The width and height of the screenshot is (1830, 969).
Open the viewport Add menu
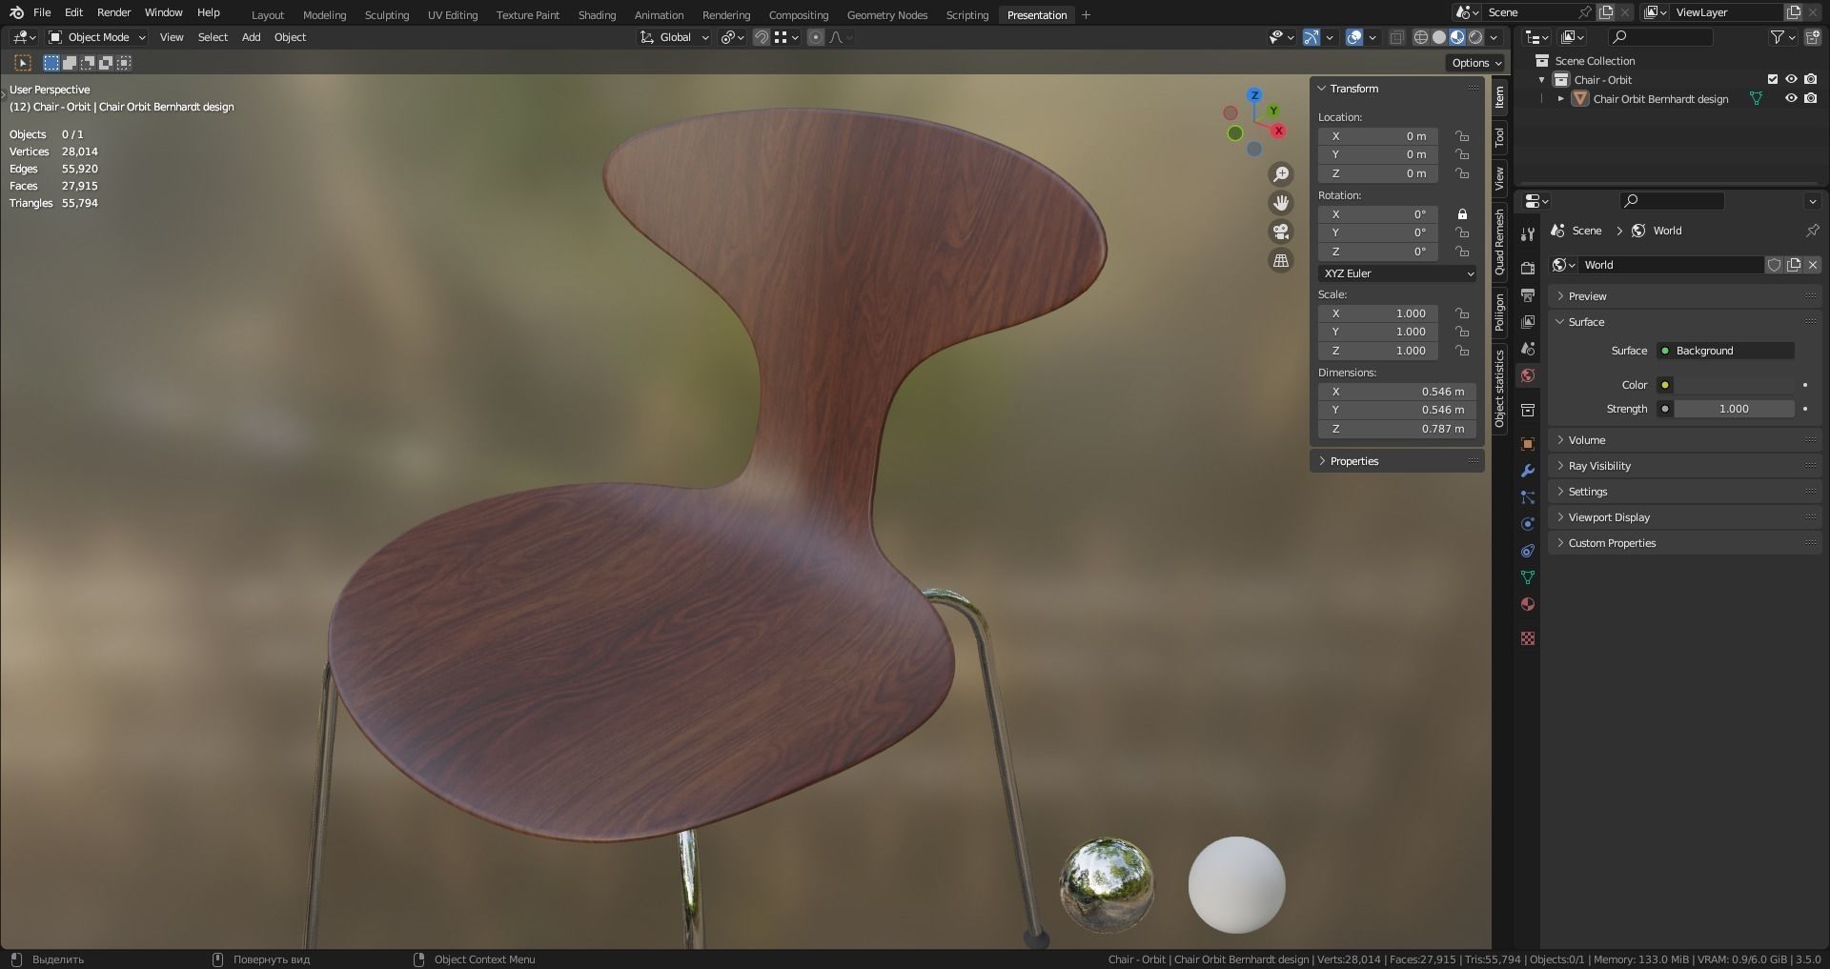tap(251, 37)
